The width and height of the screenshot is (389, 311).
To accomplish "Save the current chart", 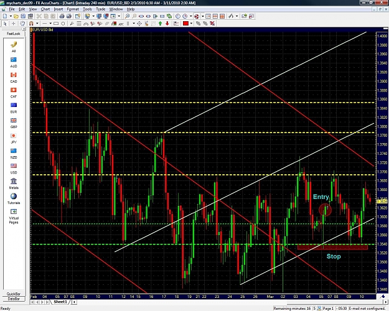I will click(x=23, y=16).
